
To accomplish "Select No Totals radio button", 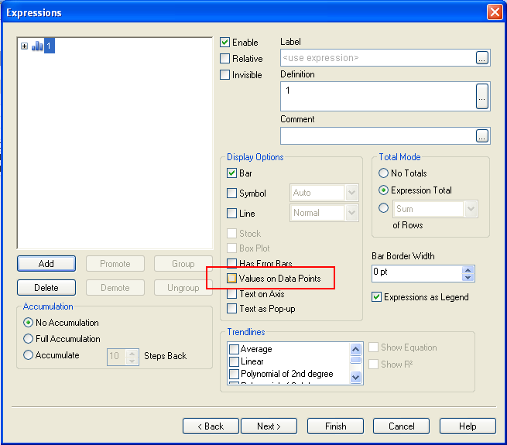I will [383, 173].
